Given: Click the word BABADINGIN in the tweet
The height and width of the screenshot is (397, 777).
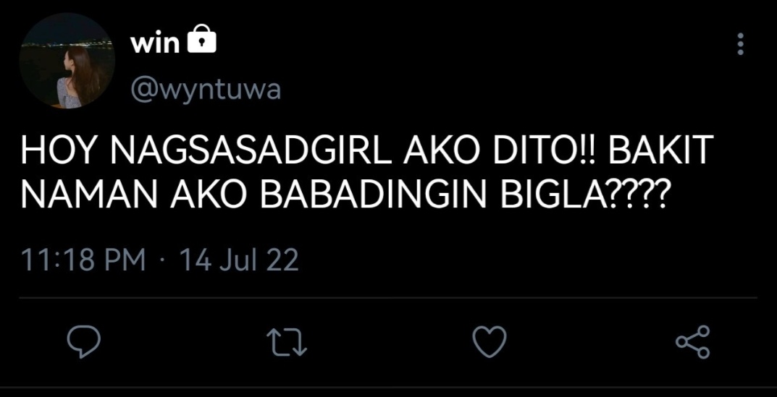Looking at the screenshot, I should pos(373,195).
